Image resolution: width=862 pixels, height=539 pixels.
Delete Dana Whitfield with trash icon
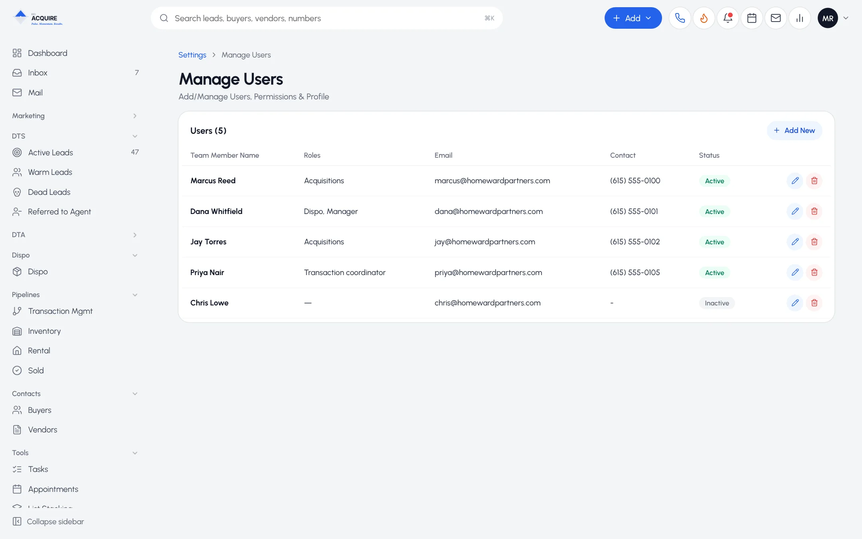(814, 211)
